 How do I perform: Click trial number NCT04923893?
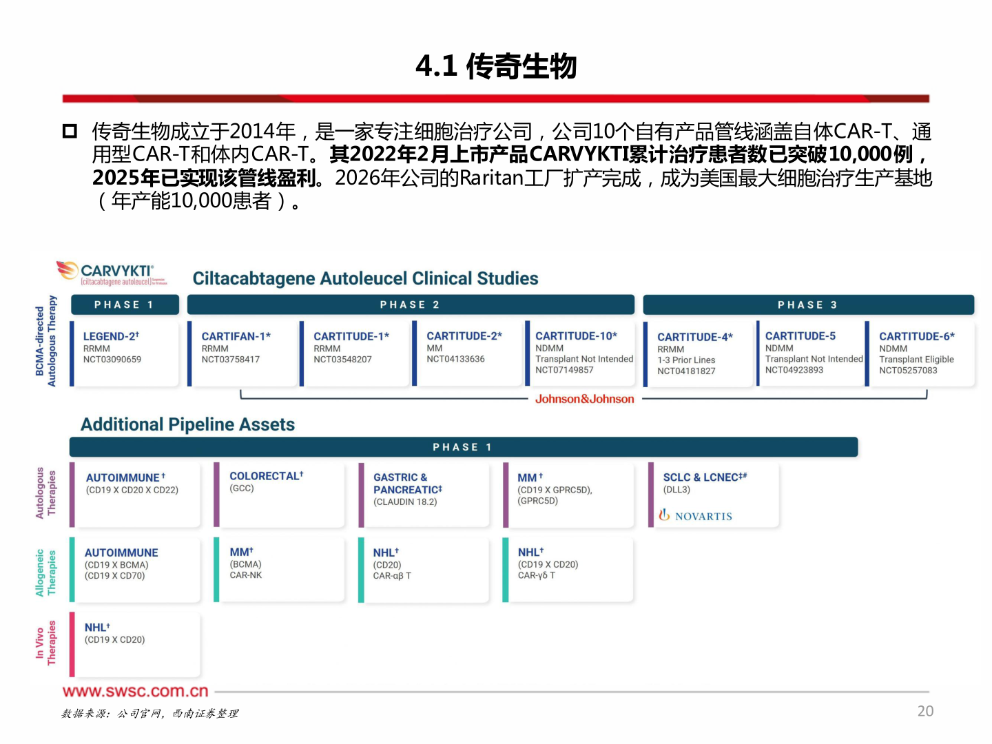[794, 370]
